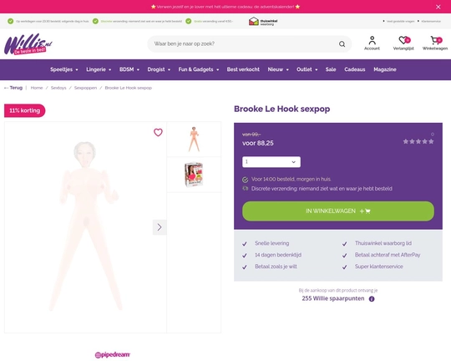Viewport: 451px width, 361px height.
Task: Expand the Lingerie menu
Action: coord(99,69)
